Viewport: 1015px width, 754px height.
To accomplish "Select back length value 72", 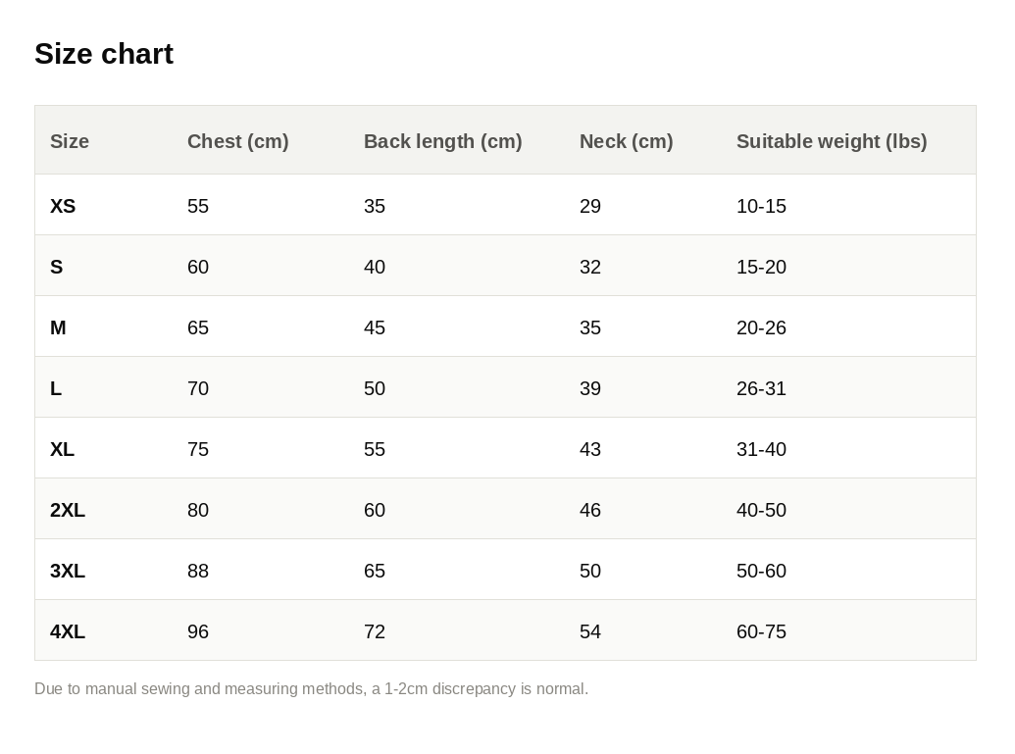I will 375,631.
